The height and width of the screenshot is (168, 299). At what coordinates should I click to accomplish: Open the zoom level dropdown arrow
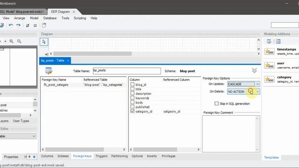click(5, 42)
